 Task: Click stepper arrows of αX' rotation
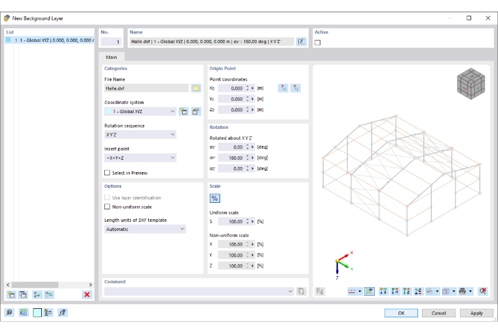coord(248,147)
